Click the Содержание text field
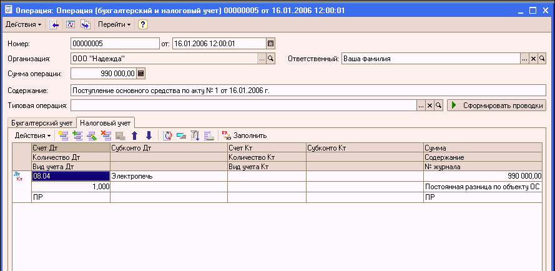The image size is (555, 271). [x=306, y=90]
